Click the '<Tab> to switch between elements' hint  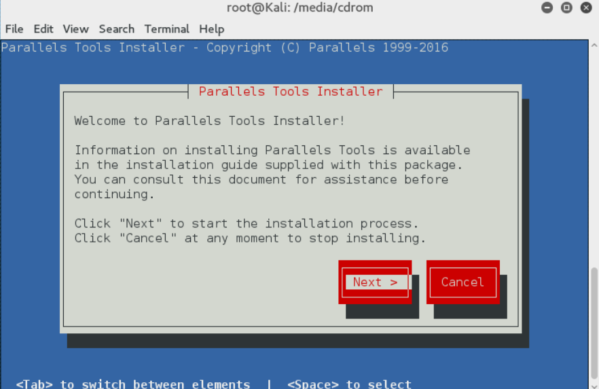tap(133, 384)
